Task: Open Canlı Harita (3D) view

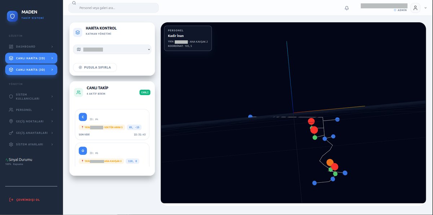Action: (31, 70)
